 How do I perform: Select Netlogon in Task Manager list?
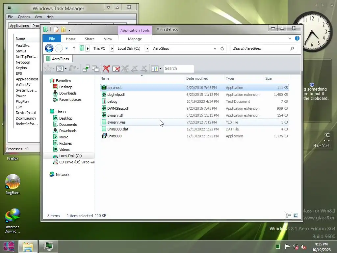[23, 62]
